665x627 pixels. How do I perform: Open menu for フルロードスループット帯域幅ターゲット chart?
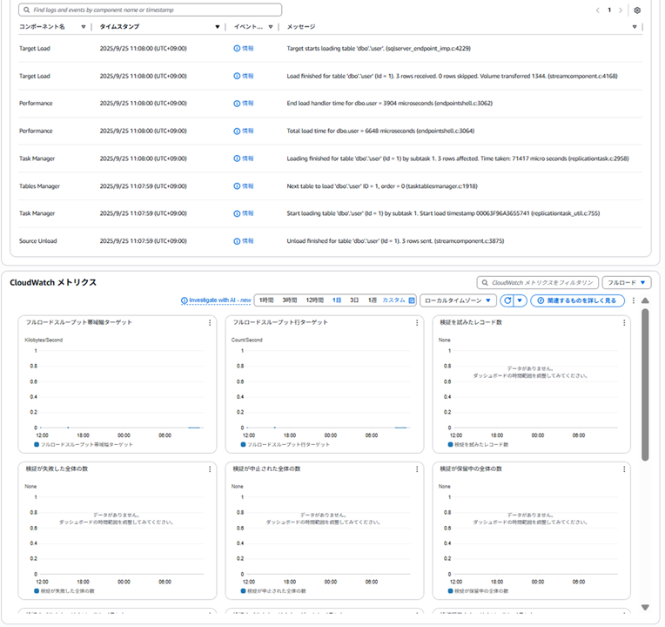(210, 323)
